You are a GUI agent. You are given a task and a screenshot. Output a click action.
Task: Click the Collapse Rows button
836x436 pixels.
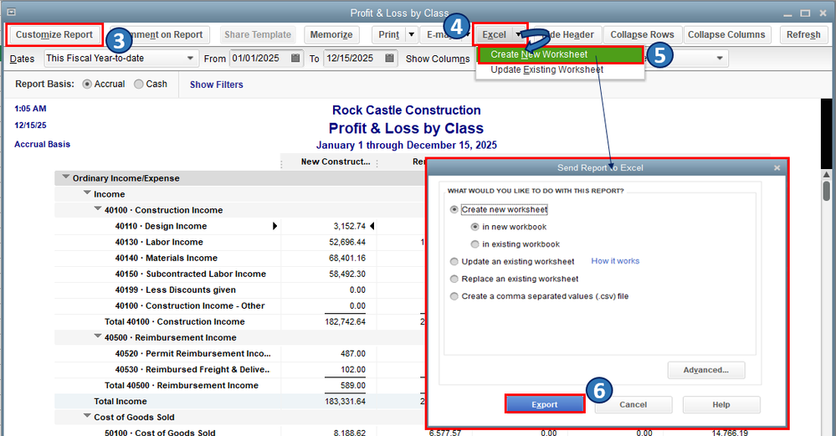point(642,34)
